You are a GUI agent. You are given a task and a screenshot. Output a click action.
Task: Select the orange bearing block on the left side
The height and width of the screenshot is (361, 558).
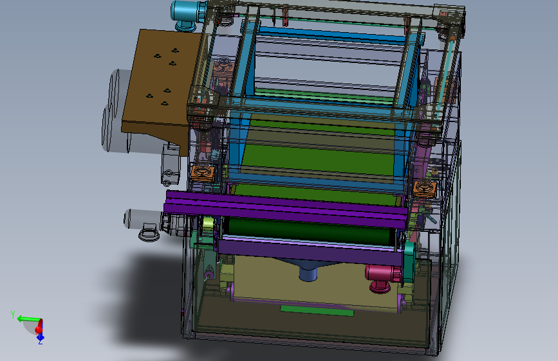pos(203,173)
